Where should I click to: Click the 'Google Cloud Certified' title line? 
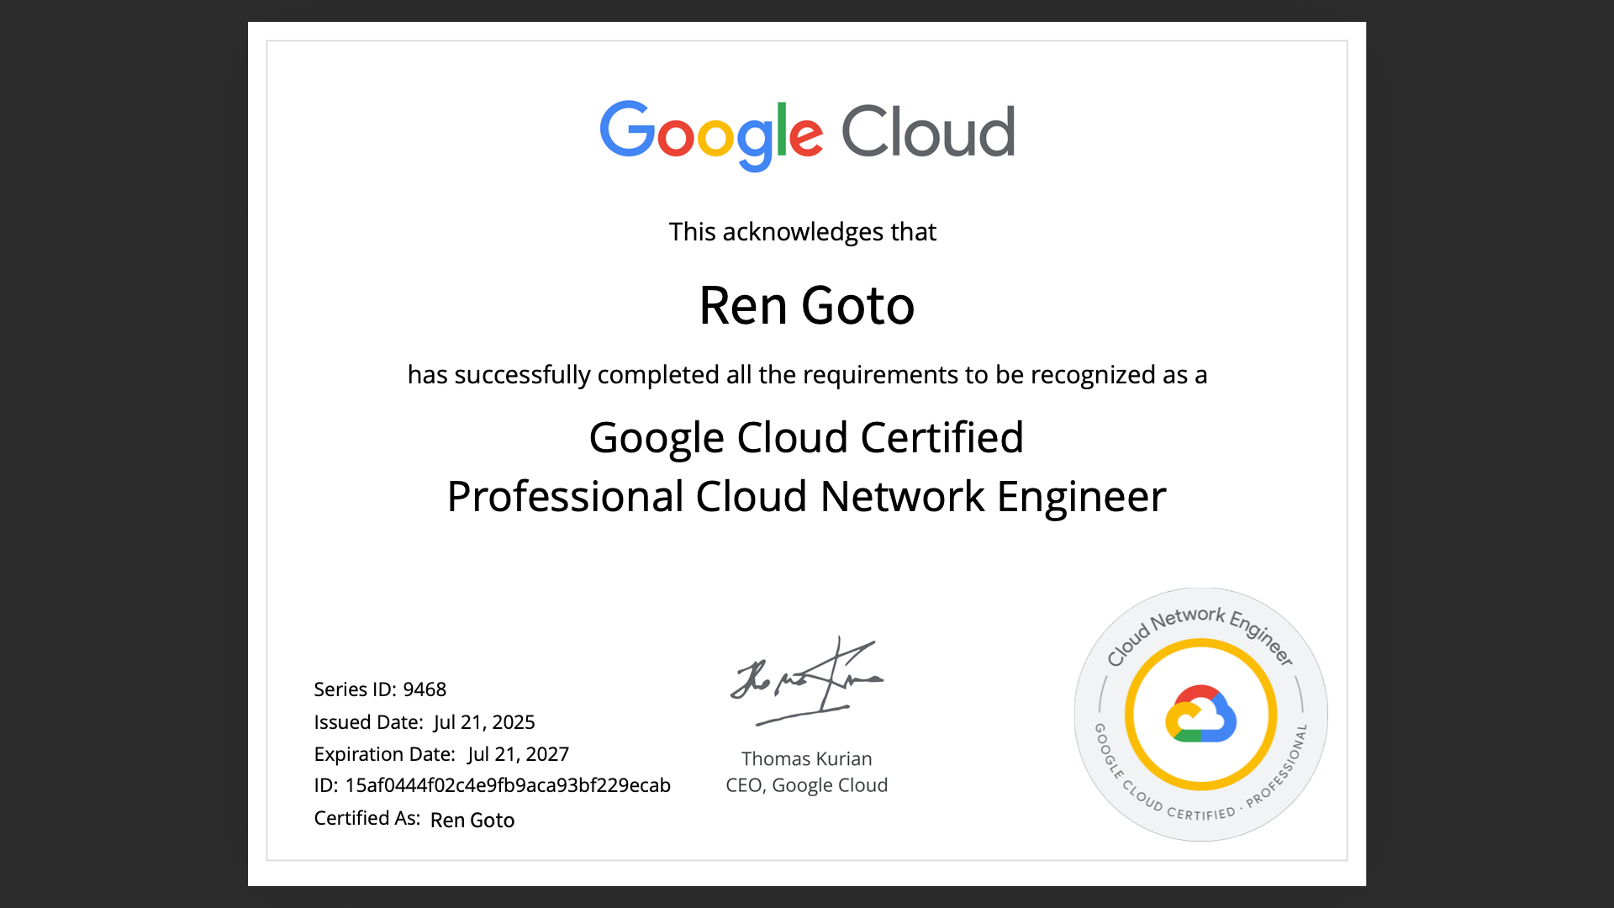(806, 438)
